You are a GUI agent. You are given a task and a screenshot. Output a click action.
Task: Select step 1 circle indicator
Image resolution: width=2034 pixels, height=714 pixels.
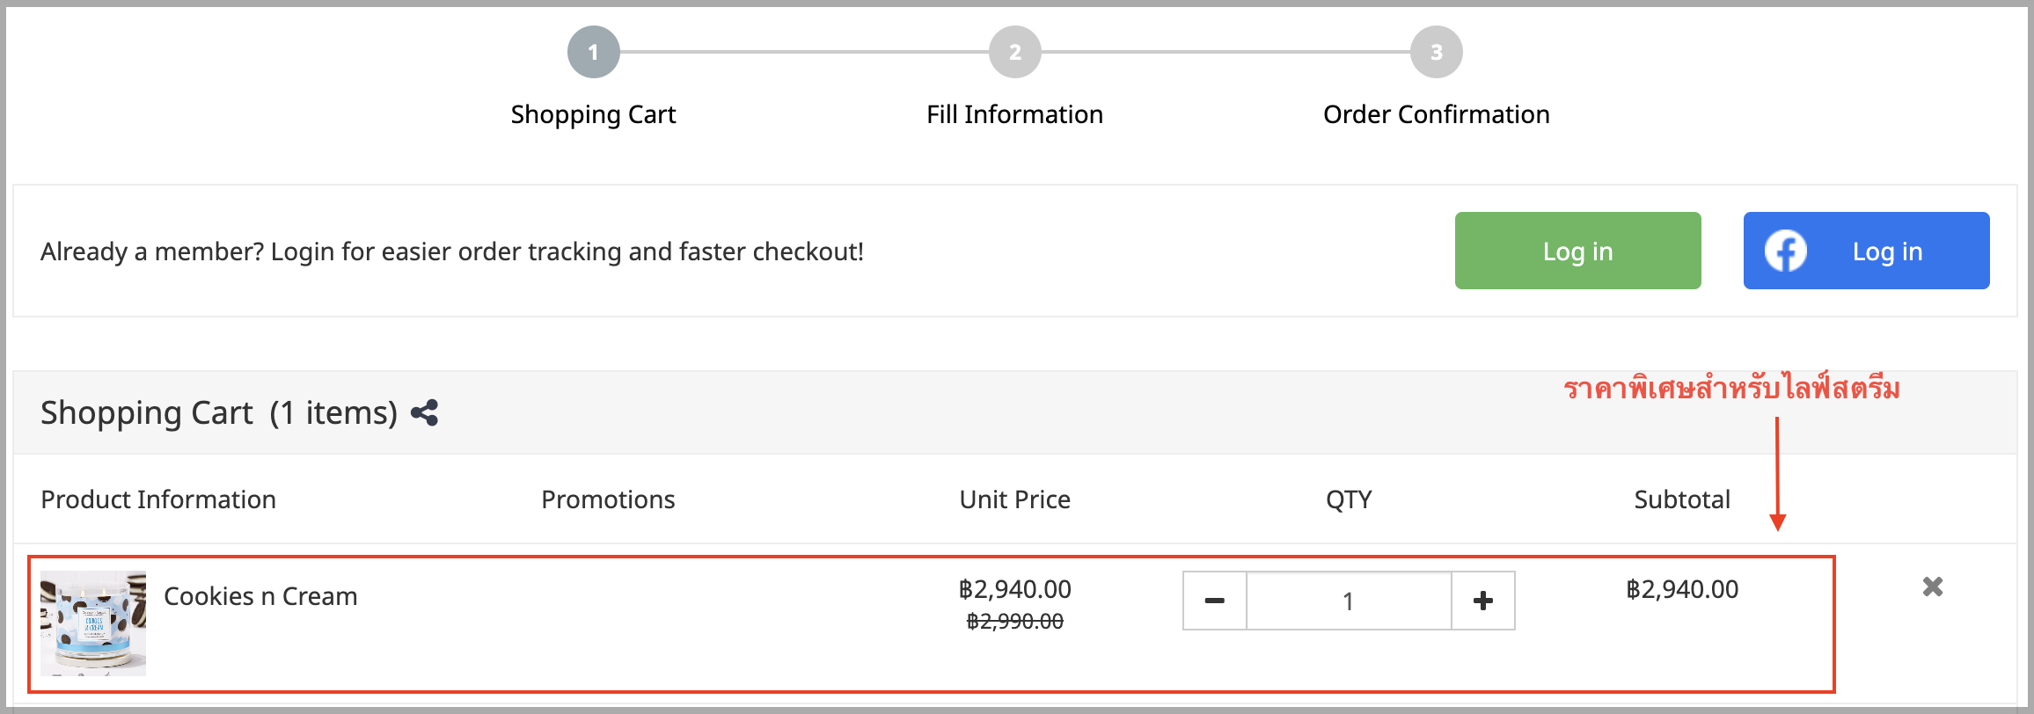click(x=594, y=52)
